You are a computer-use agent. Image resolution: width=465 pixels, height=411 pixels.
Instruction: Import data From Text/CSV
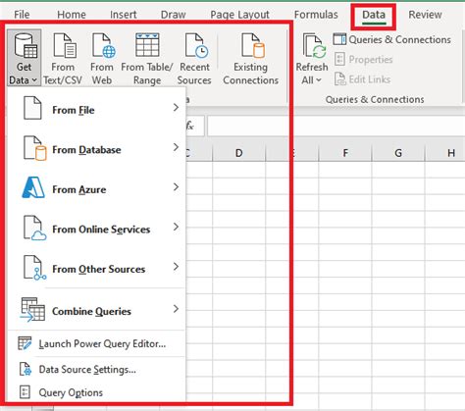coord(63,58)
